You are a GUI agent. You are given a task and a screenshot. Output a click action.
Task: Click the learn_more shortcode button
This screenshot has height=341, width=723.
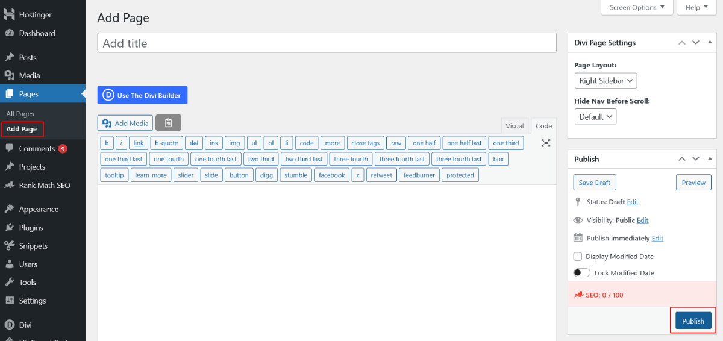(x=151, y=175)
